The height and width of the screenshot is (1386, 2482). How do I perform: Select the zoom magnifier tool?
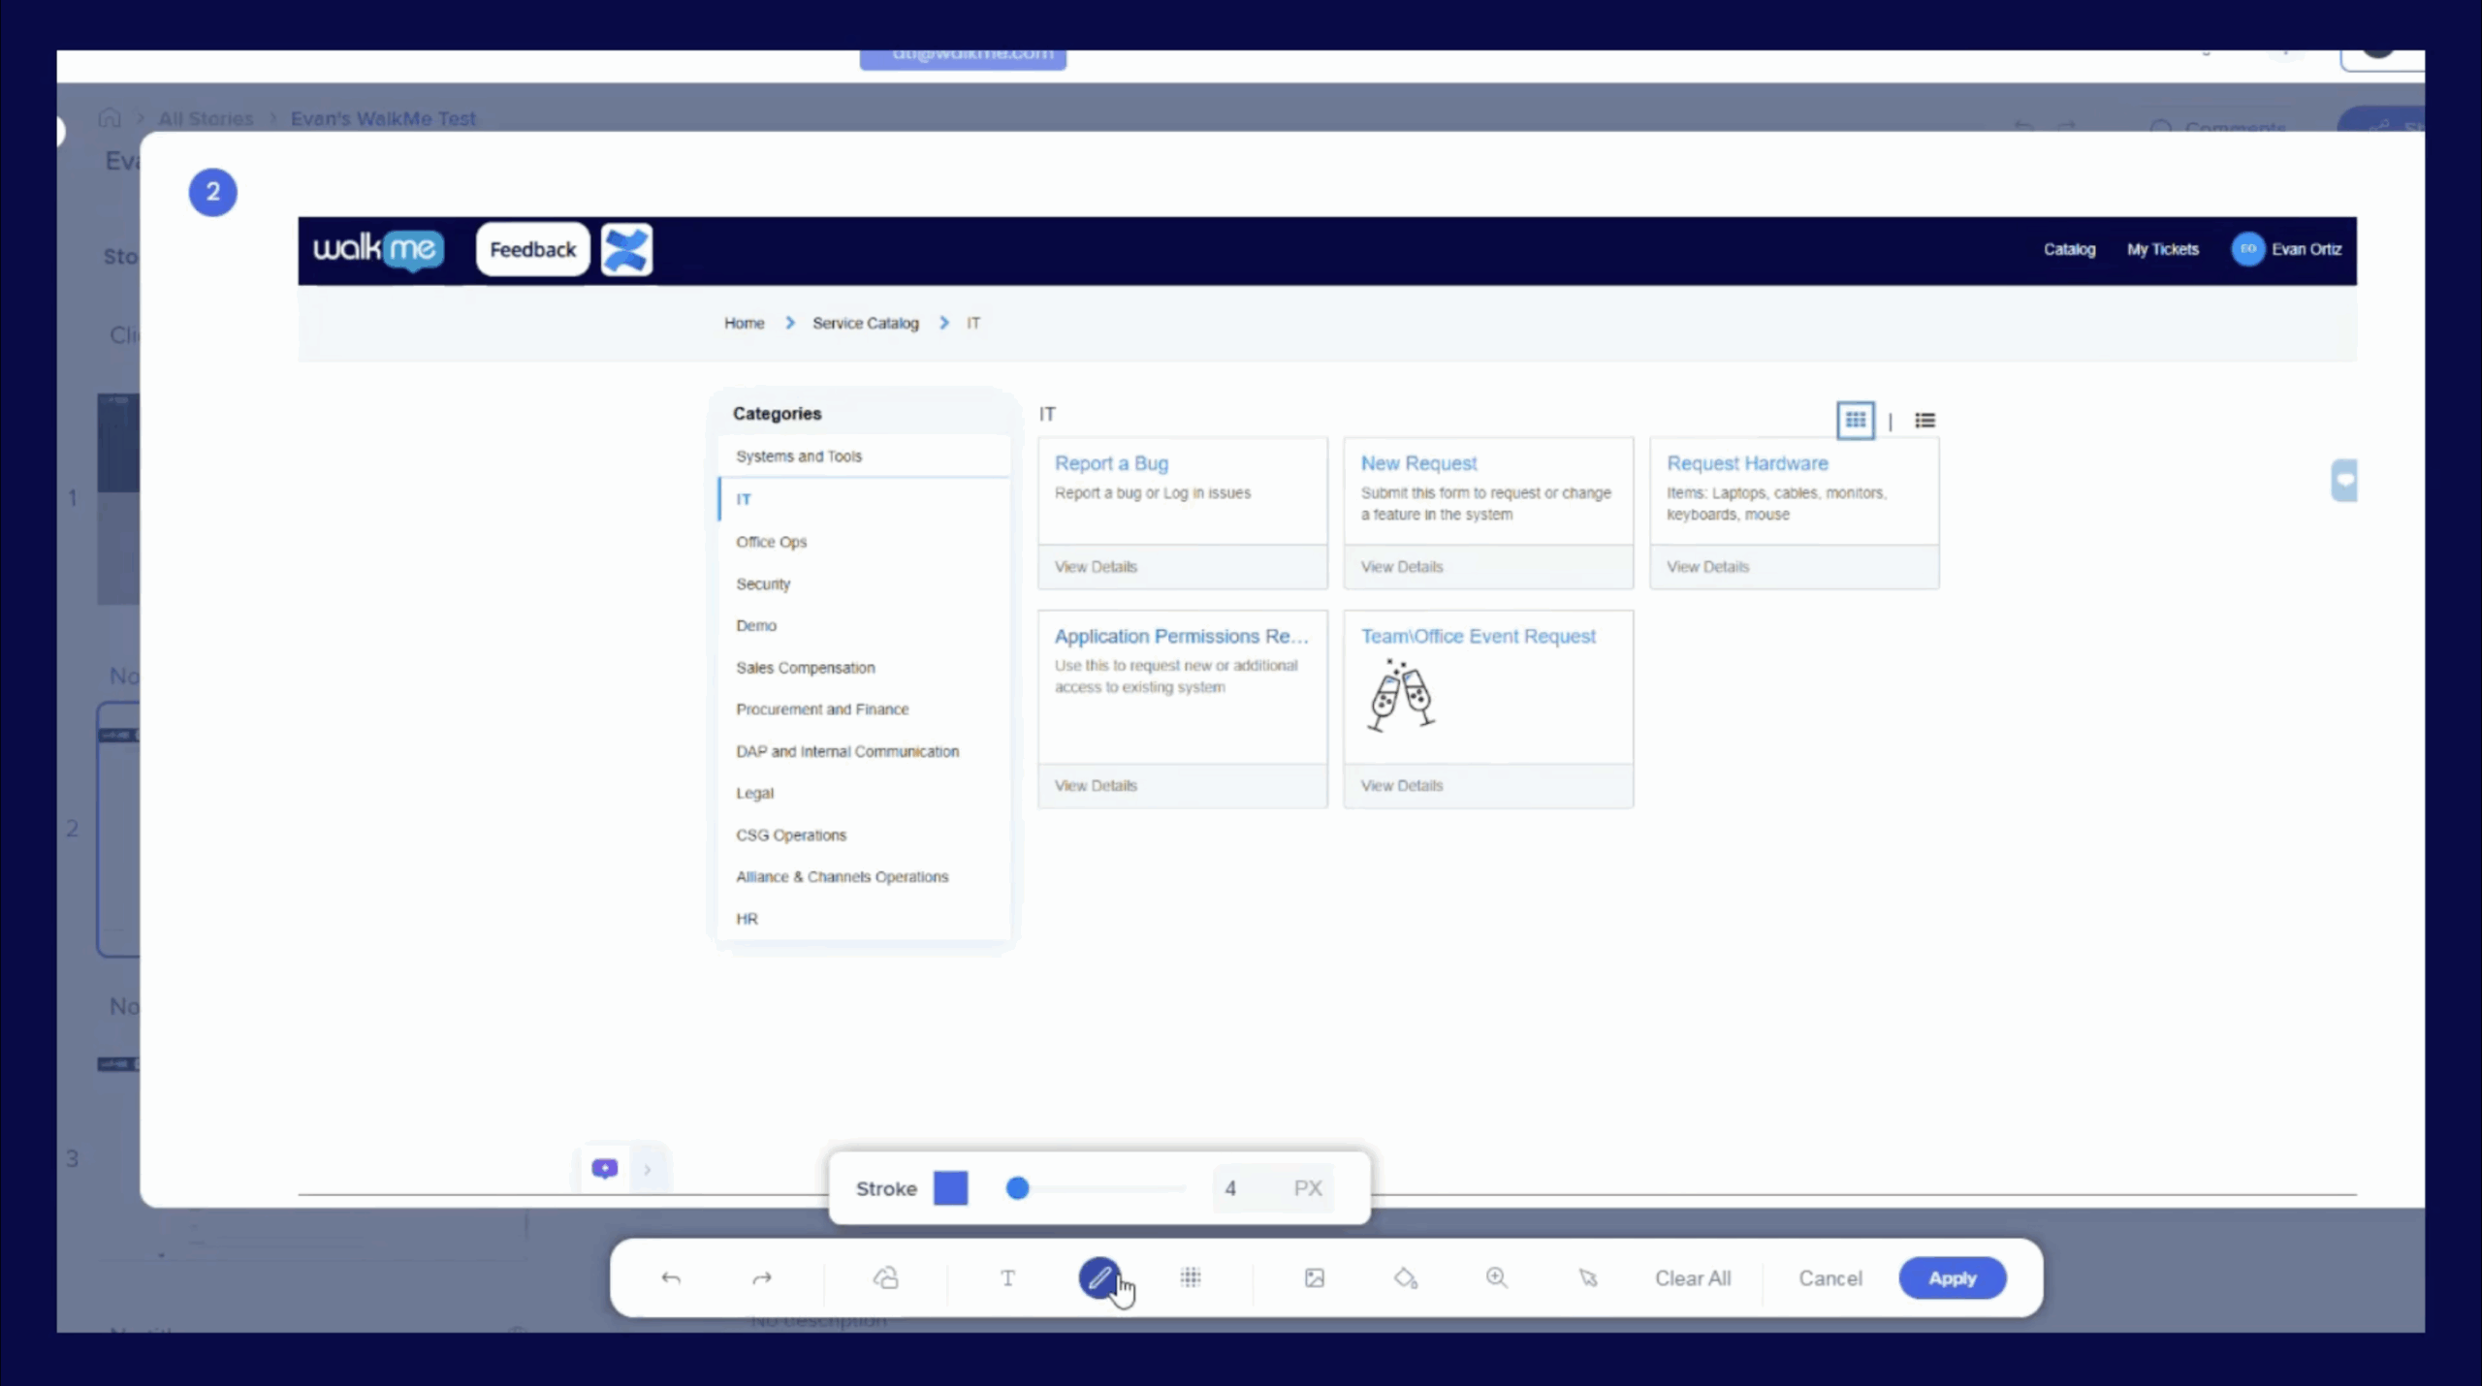tap(1496, 1278)
